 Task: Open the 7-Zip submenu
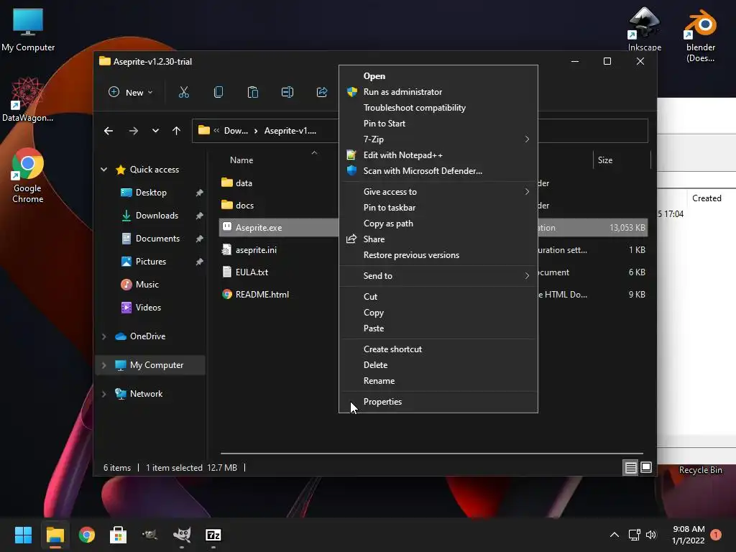(x=438, y=139)
